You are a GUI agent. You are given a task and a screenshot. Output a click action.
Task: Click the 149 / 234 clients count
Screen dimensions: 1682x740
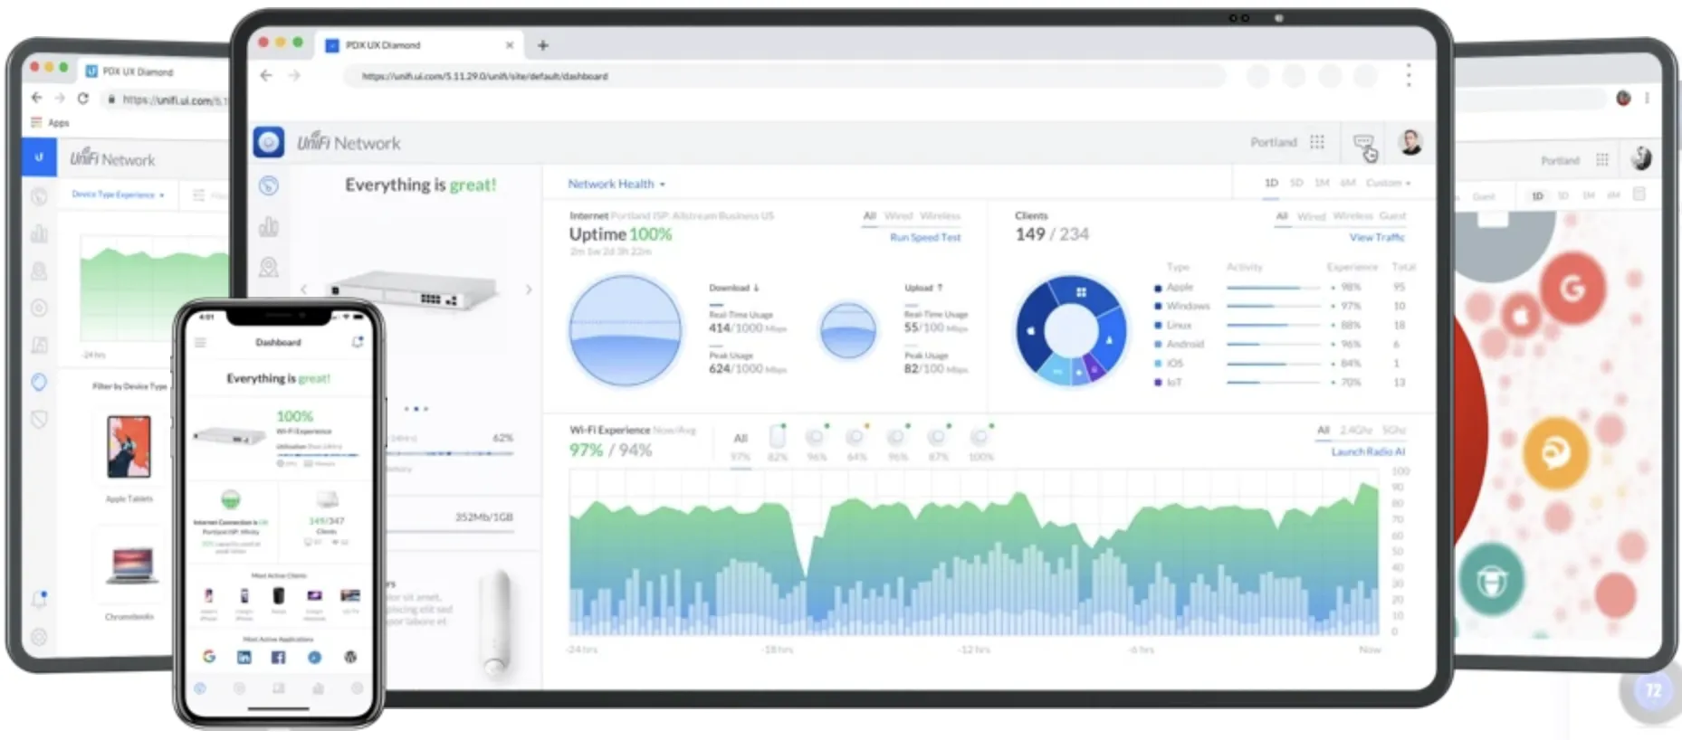point(1052,234)
